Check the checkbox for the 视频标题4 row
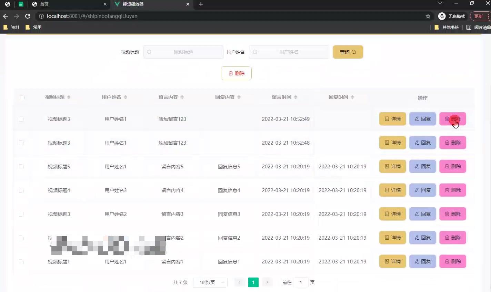491x292 pixels. (21, 190)
